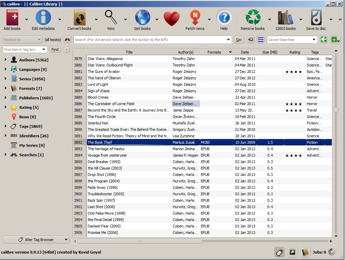Screen dimensions: 345x260
Task: Toggle highlight search results icon
Action: point(261,40)
